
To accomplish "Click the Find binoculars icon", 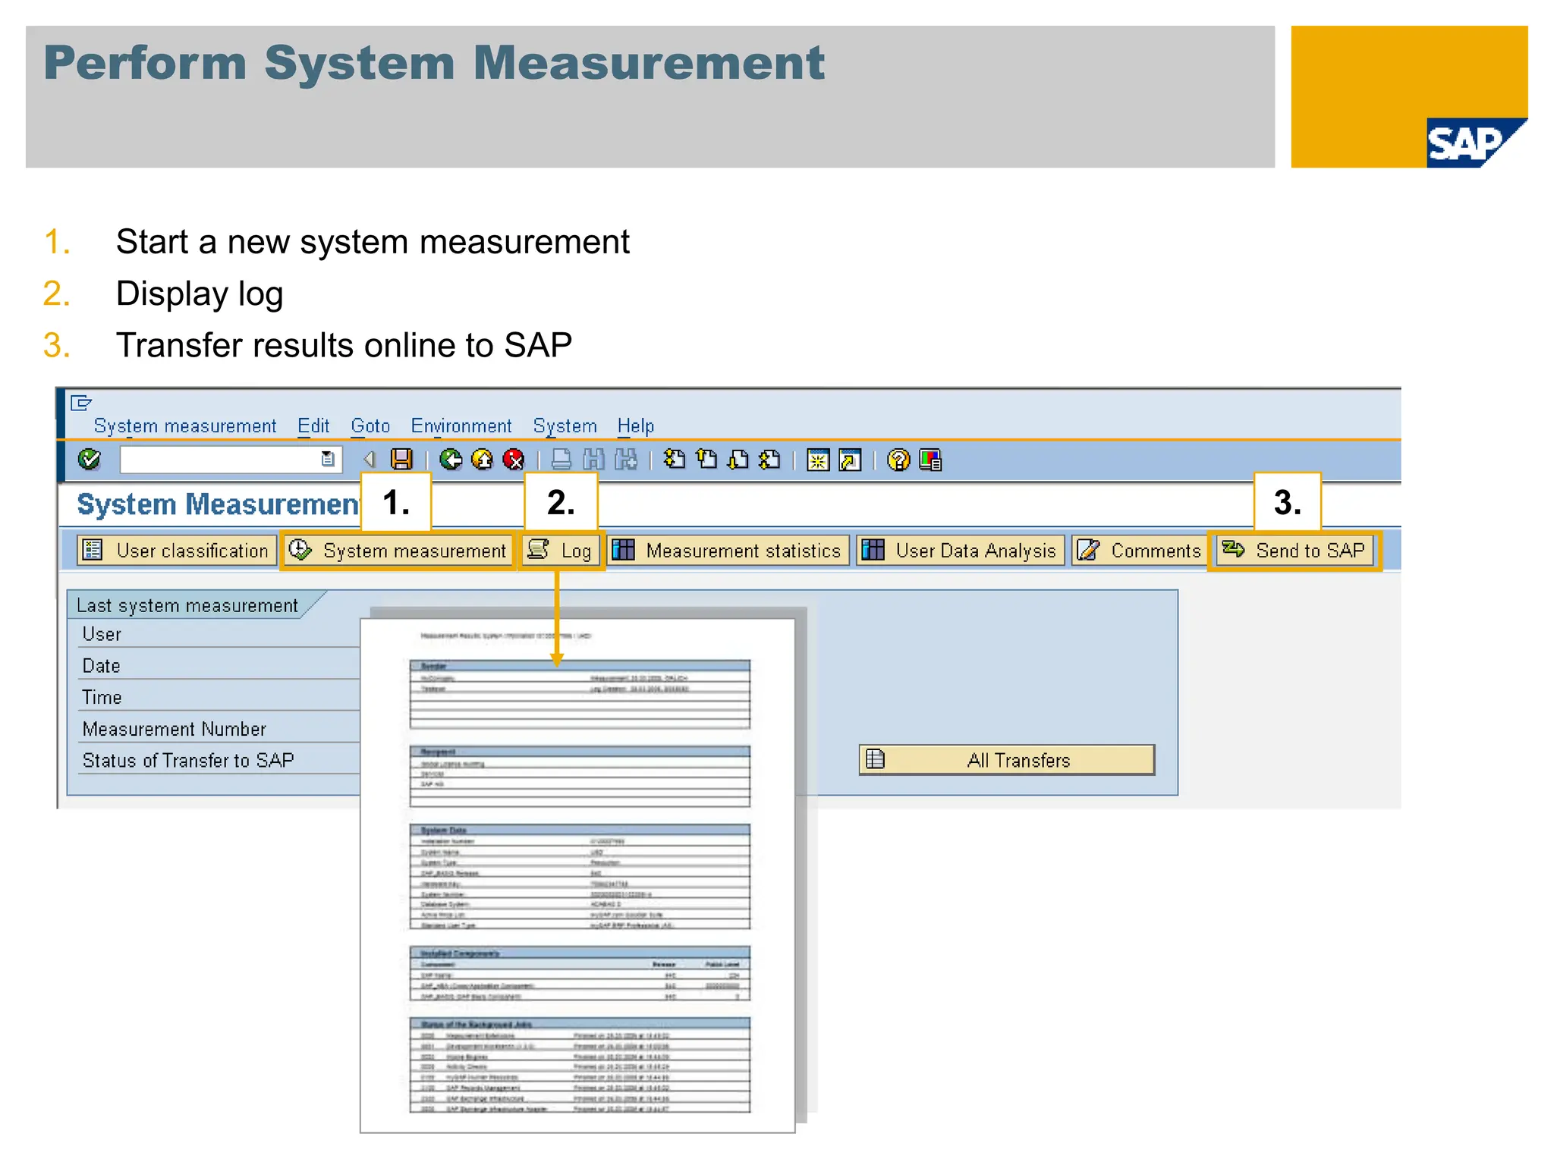I will pyautogui.click(x=593, y=460).
